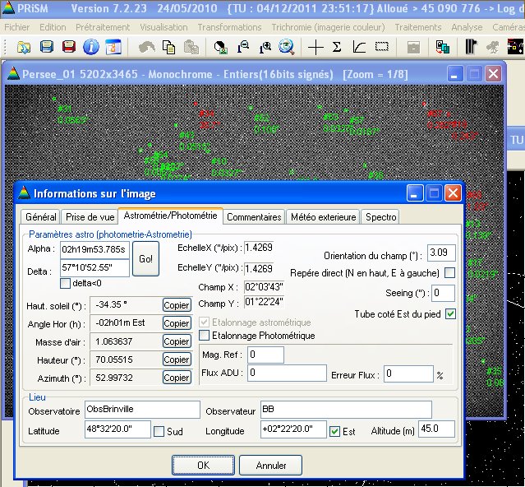Open the Prétraitement menu
This screenshot has width=525, height=487.
tap(102, 27)
